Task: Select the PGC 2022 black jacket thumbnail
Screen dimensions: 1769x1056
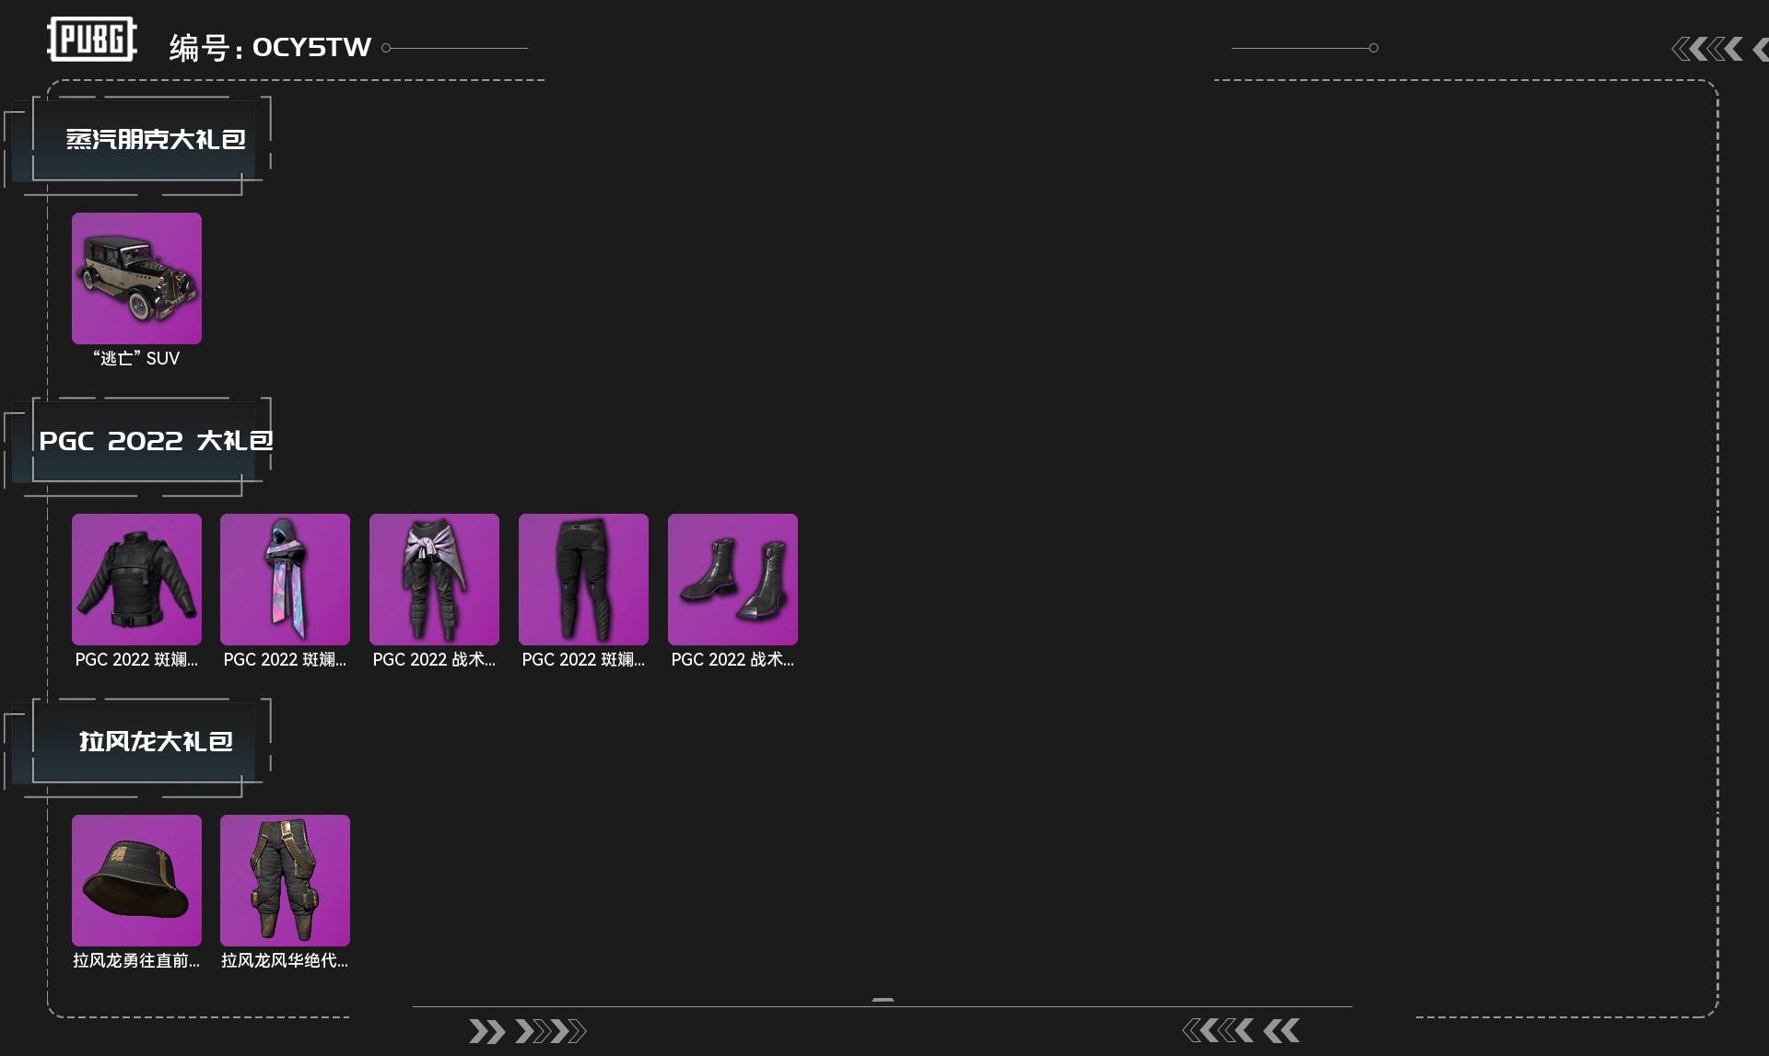Action: 136,579
